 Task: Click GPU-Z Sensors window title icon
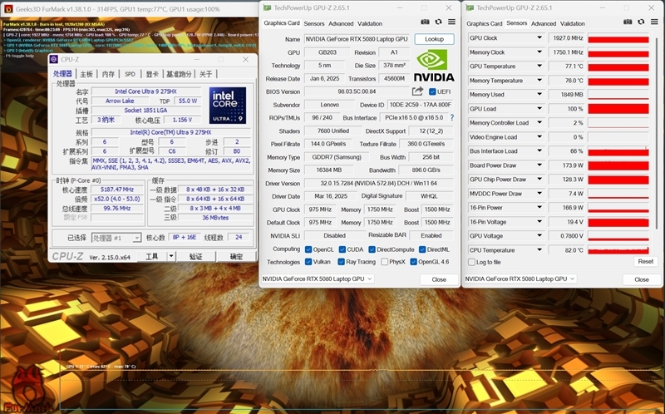[x=470, y=7]
